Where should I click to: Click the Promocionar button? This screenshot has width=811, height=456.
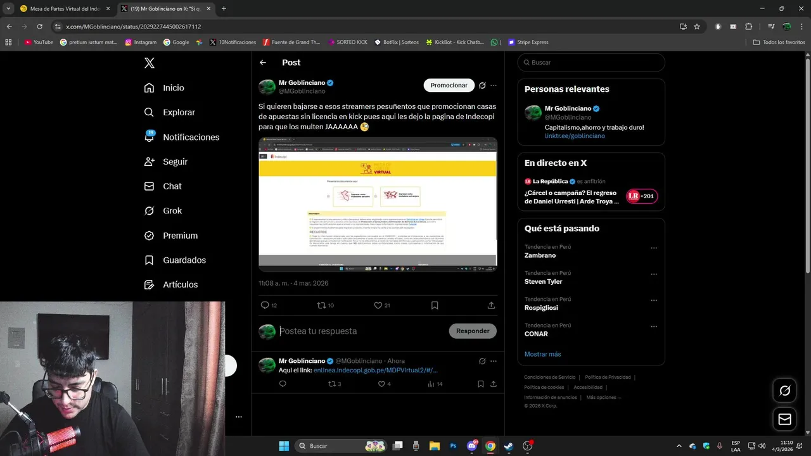click(x=449, y=85)
